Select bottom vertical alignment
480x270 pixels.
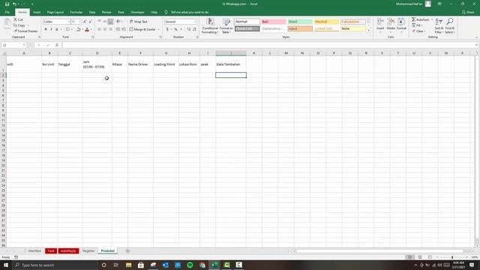(110, 22)
